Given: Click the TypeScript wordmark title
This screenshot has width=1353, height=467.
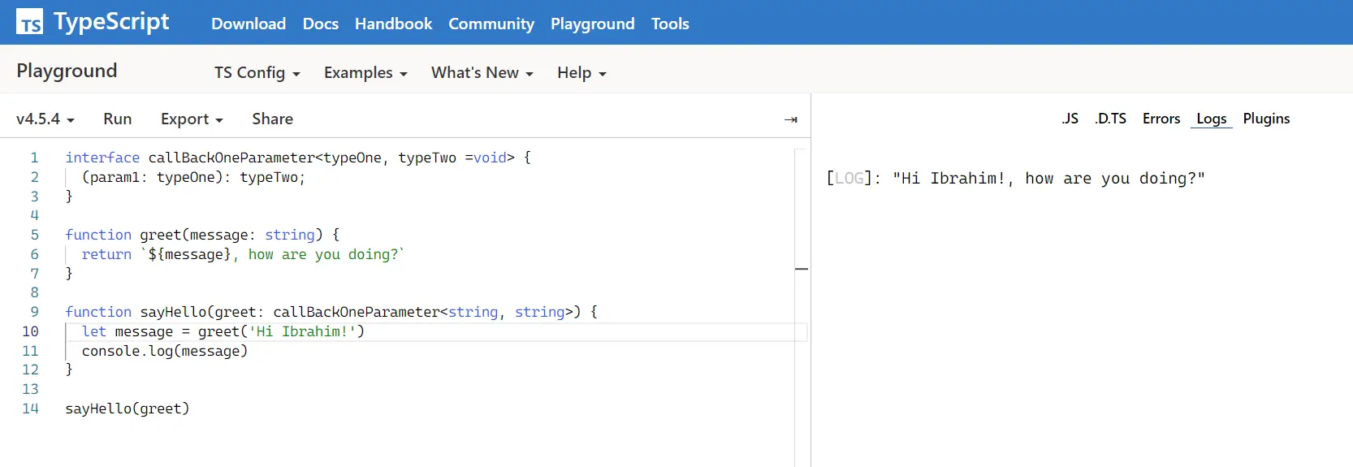Looking at the screenshot, I should pos(111,22).
